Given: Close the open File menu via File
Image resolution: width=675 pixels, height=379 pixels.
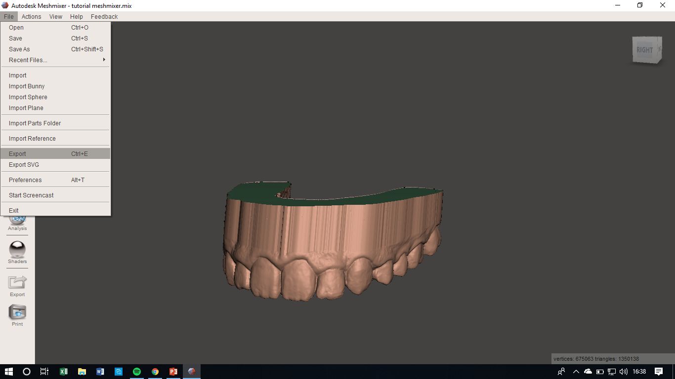Looking at the screenshot, I should (x=9, y=16).
